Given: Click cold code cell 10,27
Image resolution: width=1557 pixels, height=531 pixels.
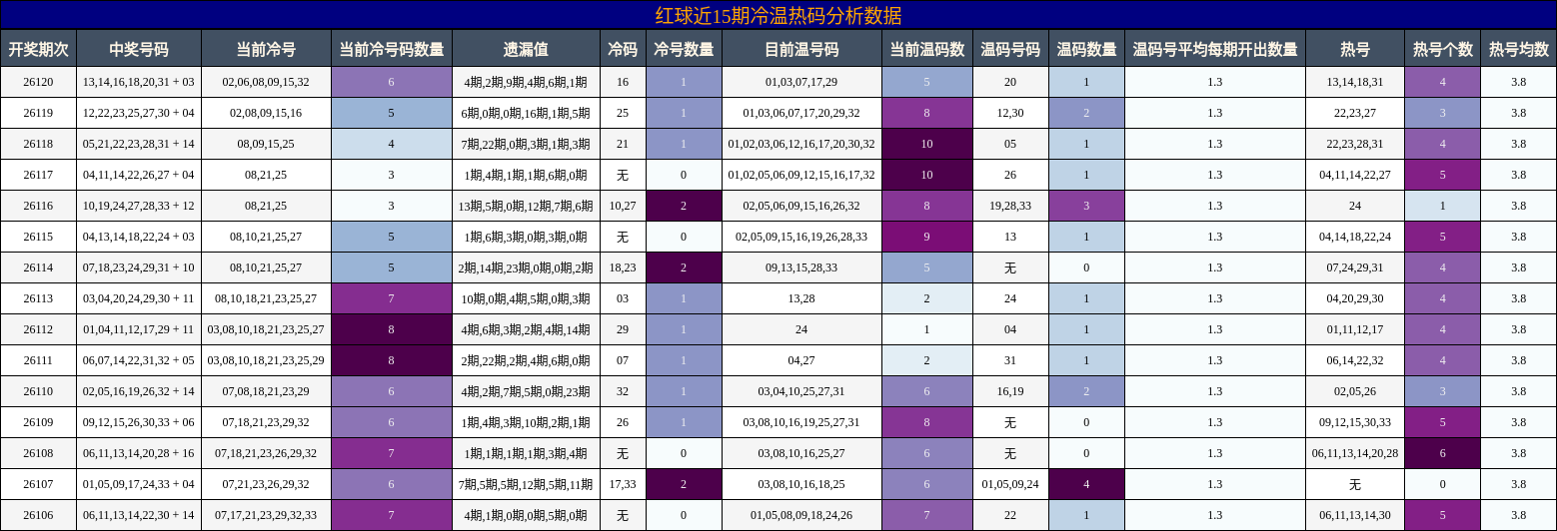Looking at the screenshot, I should [623, 206].
